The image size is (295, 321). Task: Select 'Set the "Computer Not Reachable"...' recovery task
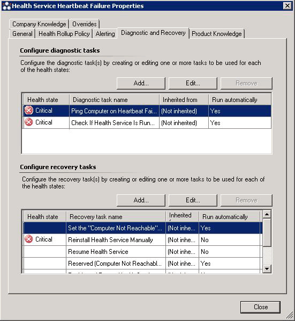[115, 228]
